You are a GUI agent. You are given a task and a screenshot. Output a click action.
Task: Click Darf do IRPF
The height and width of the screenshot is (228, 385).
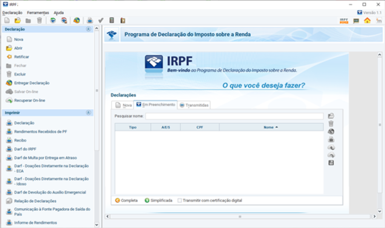pyautogui.click(x=25, y=149)
